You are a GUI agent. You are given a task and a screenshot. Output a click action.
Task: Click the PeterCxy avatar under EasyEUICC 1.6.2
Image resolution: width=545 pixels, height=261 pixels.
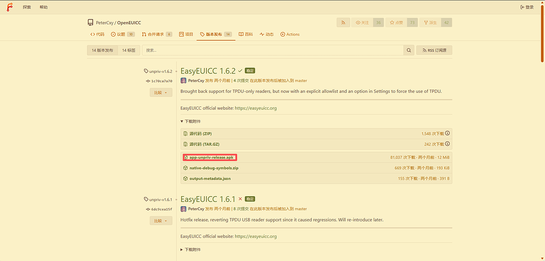[x=184, y=80]
